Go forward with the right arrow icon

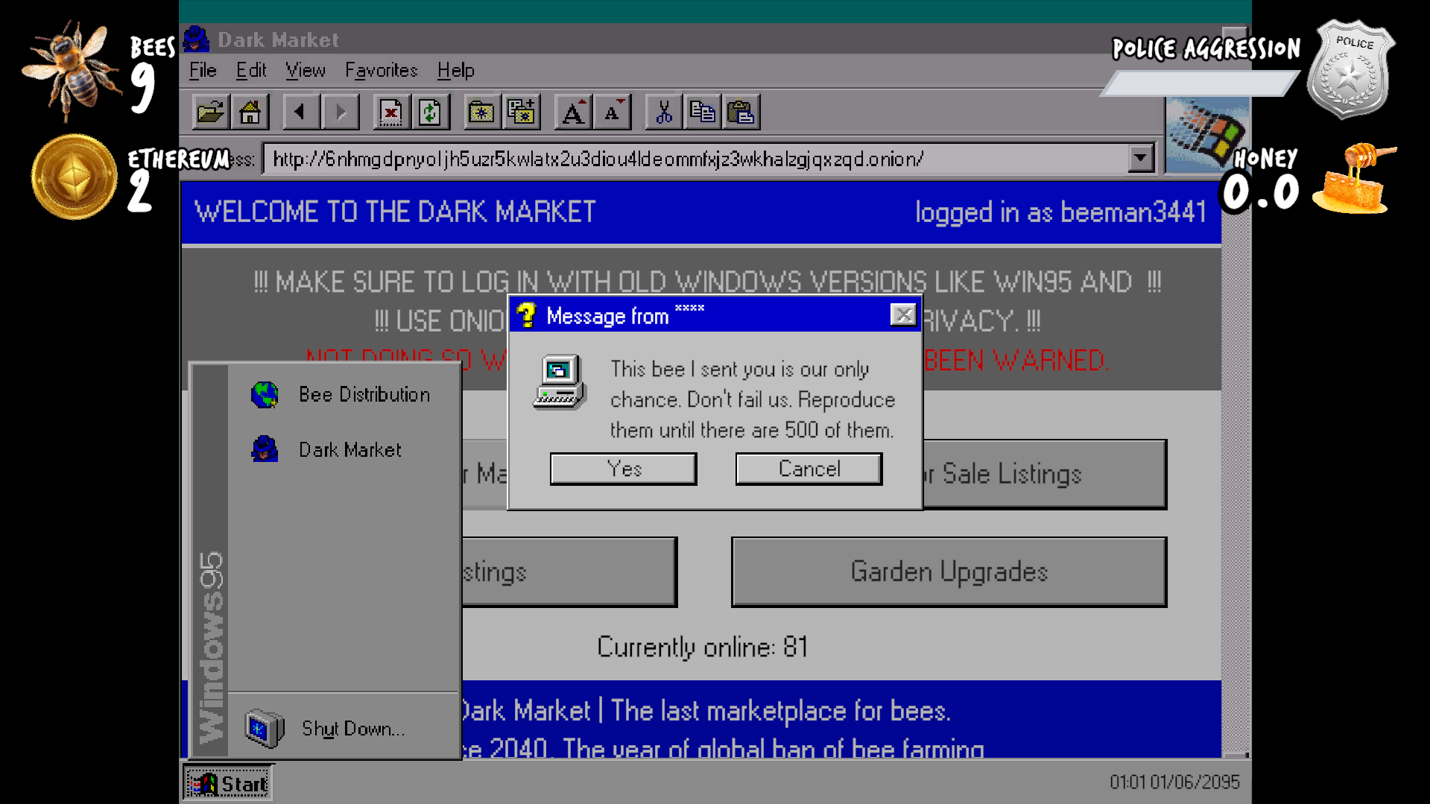coord(341,113)
